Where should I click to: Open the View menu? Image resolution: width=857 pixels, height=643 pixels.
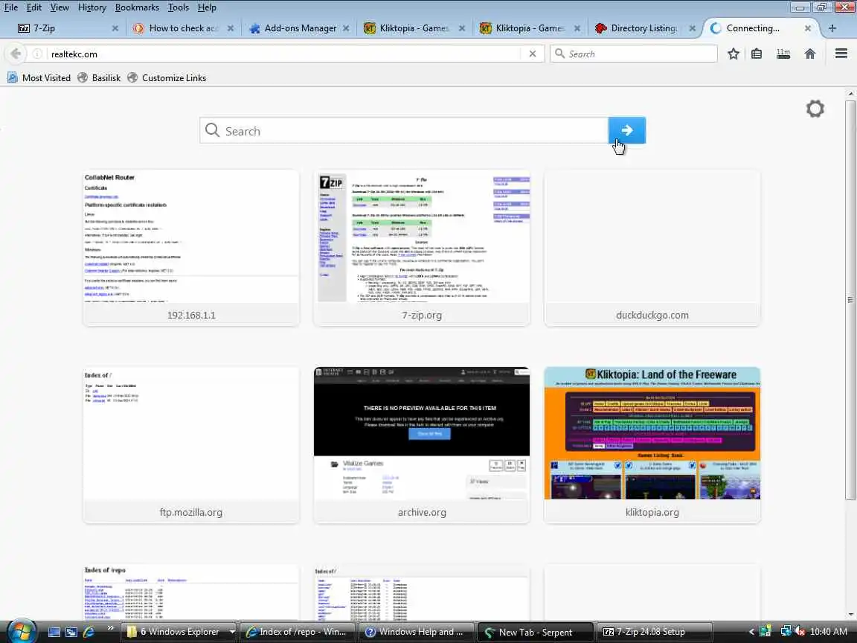point(60,7)
